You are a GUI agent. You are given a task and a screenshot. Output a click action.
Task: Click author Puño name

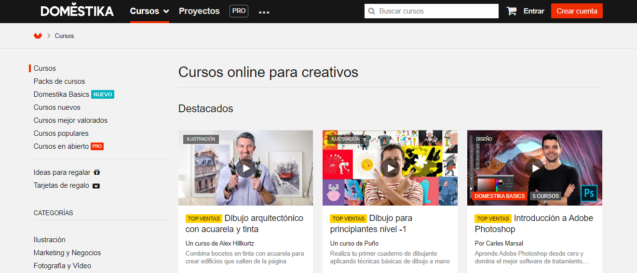pyautogui.click(x=371, y=244)
